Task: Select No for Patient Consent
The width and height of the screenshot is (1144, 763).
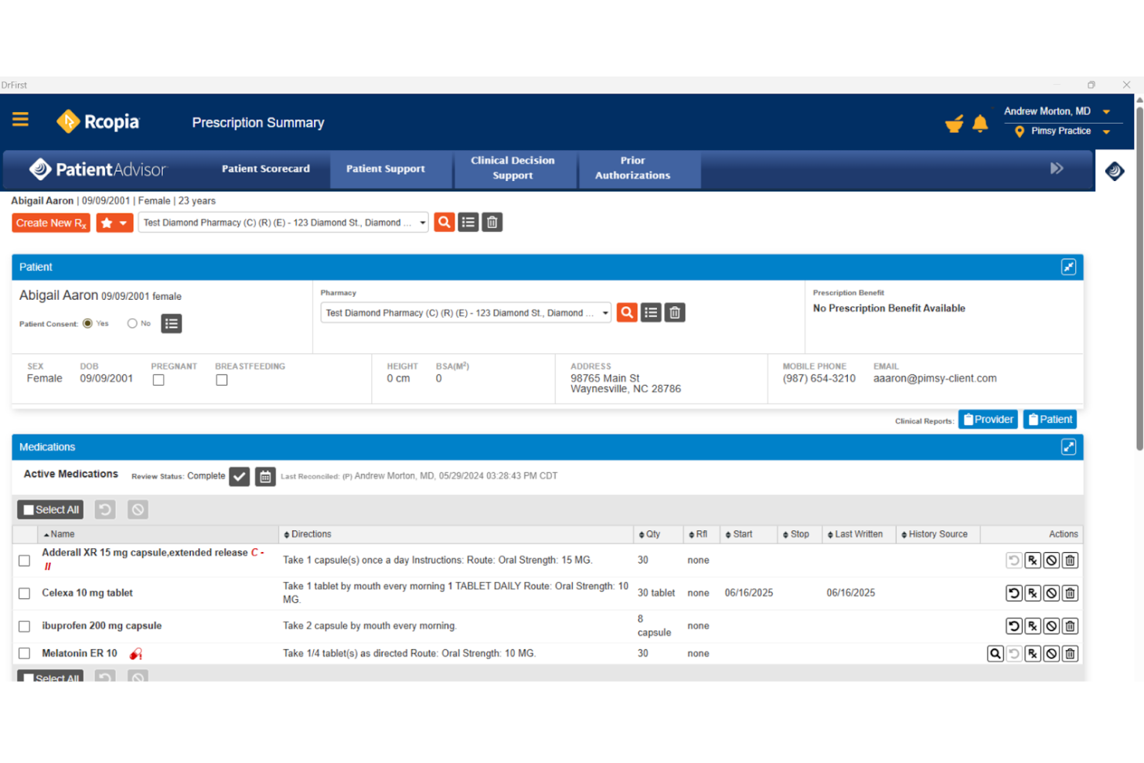Action: [x=132, y=323]
